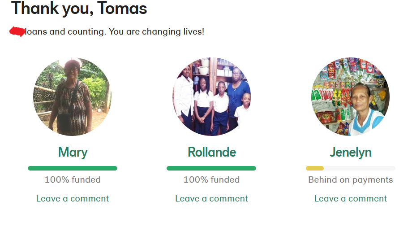This screenshot has width=412, height=232.
Task: Click the yellow portion of Jenelyn's bar
Action: pyautogui.click(x=314, y=168)
